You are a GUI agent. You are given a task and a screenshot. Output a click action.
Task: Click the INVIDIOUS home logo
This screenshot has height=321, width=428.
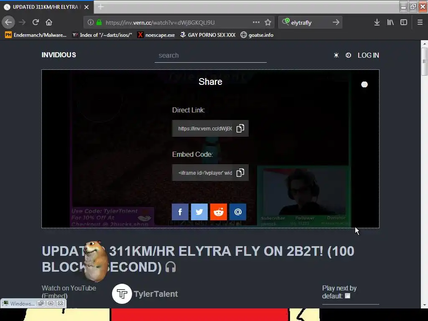click(59, 55)
